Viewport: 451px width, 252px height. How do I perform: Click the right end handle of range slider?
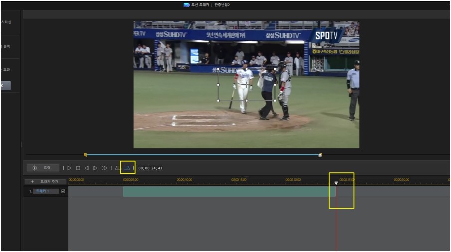[x=320, y=155]
